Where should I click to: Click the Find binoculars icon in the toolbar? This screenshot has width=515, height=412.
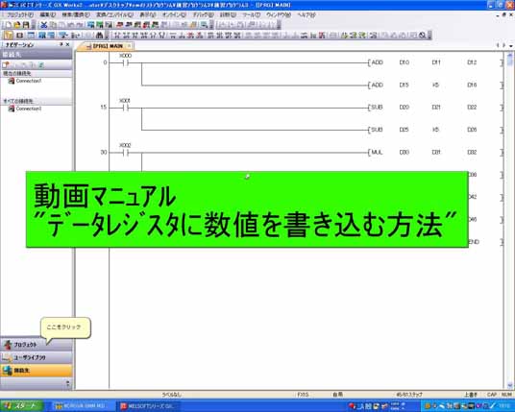point(100,36)
